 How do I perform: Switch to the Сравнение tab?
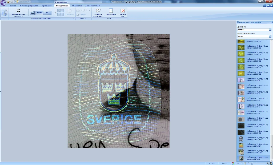(x=47, y=6)
